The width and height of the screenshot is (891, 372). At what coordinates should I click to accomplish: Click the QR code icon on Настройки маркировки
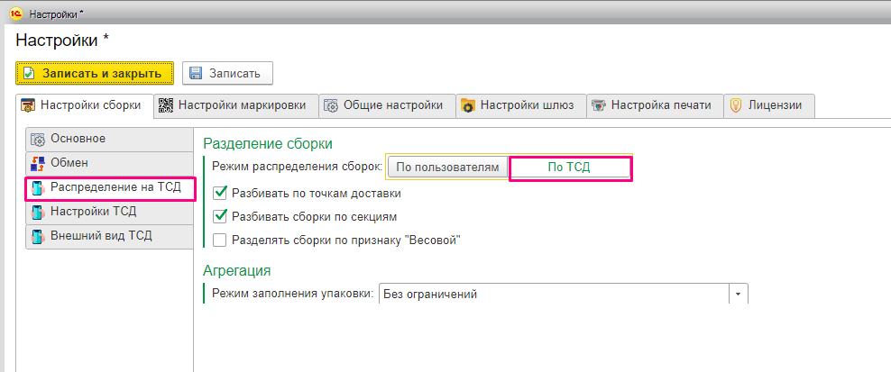[x=166, y=105]
